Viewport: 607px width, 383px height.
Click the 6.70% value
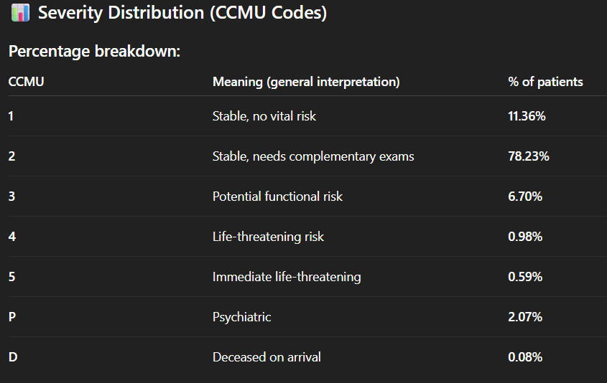pos(524,197)
